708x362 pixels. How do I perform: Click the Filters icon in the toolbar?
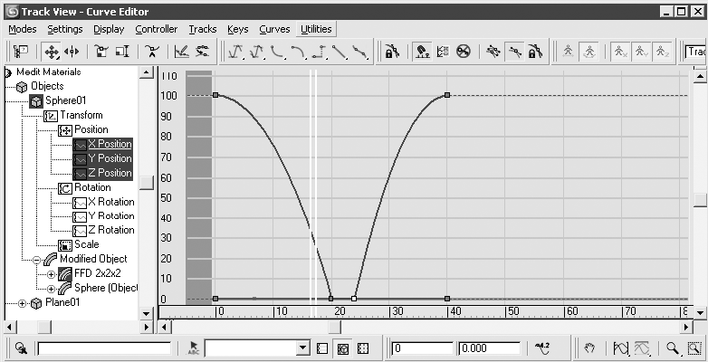pos(20,52)
